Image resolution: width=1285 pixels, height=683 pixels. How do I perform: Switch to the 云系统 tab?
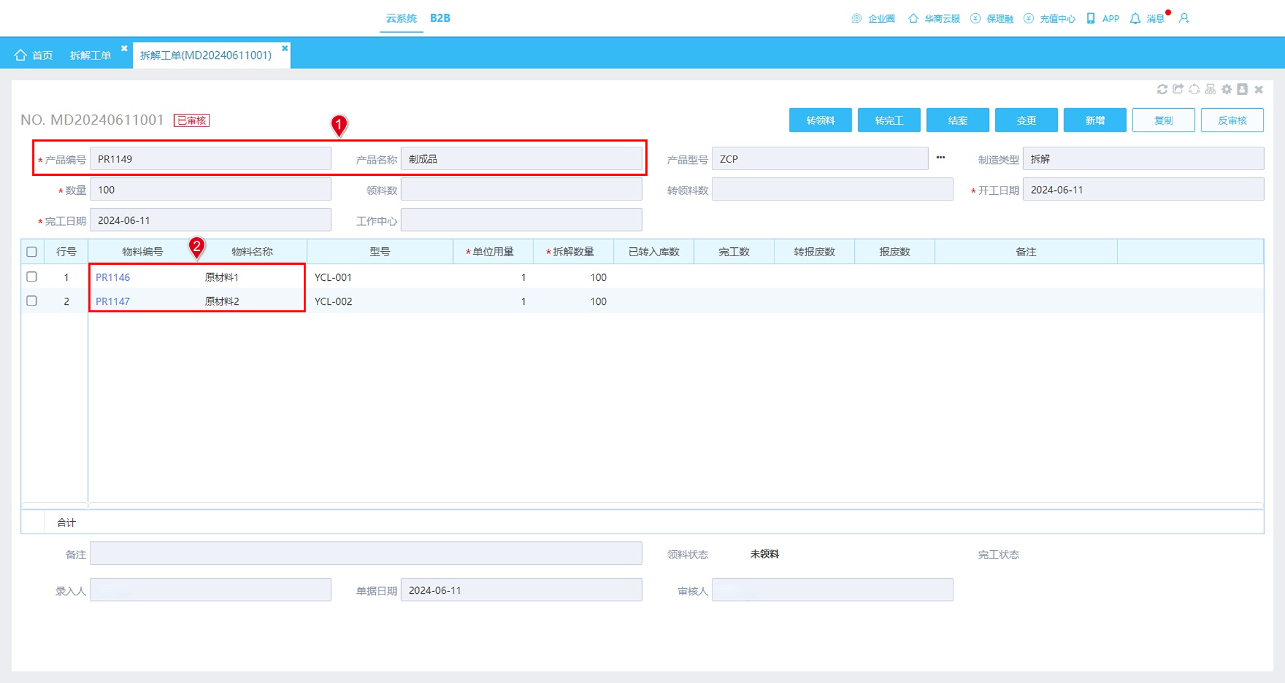tap(401, 18)
